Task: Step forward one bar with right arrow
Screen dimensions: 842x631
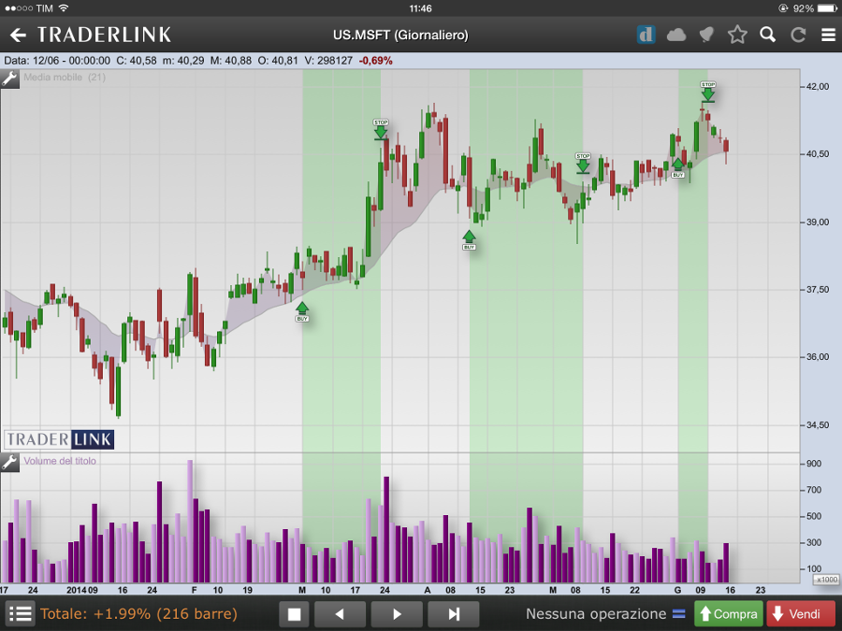Action: pos(396,614)
